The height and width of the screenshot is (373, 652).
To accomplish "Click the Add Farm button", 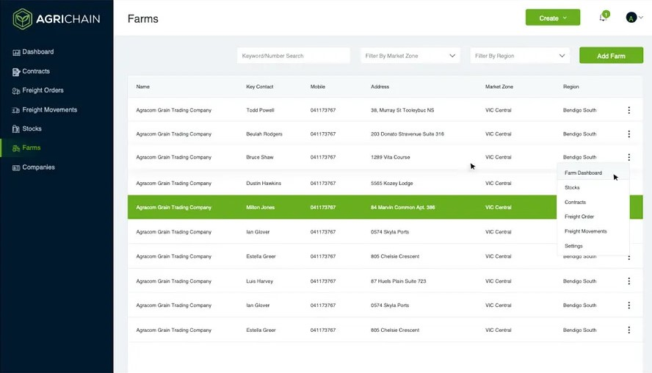I will coord(611,56).
